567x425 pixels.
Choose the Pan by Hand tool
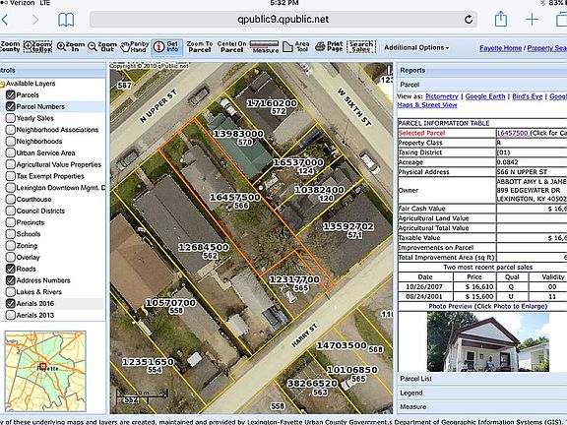[x=135, y=46]
